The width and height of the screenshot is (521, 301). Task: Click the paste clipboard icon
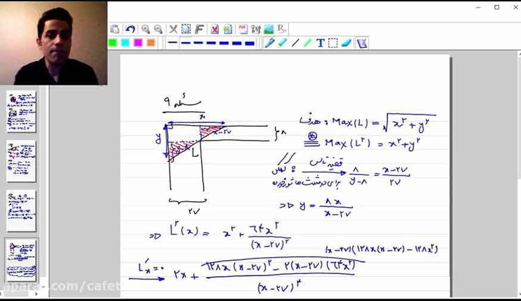[114, 29]
